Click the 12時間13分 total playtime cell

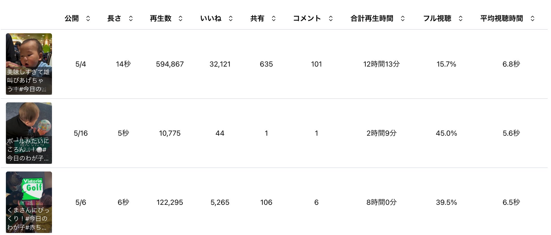point(381,64)
